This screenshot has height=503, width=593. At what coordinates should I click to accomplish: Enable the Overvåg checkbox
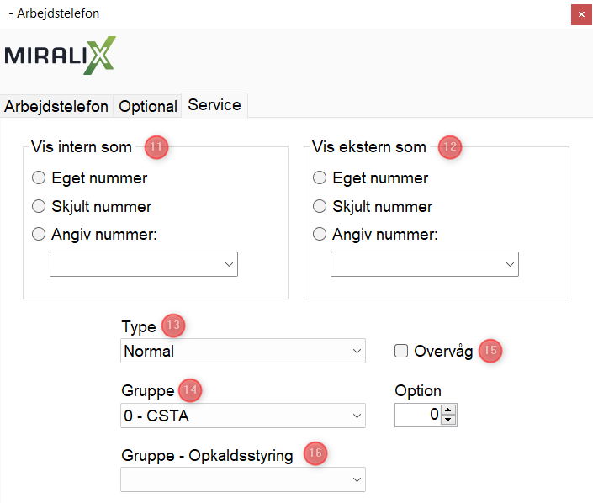(x=401, y=352)
